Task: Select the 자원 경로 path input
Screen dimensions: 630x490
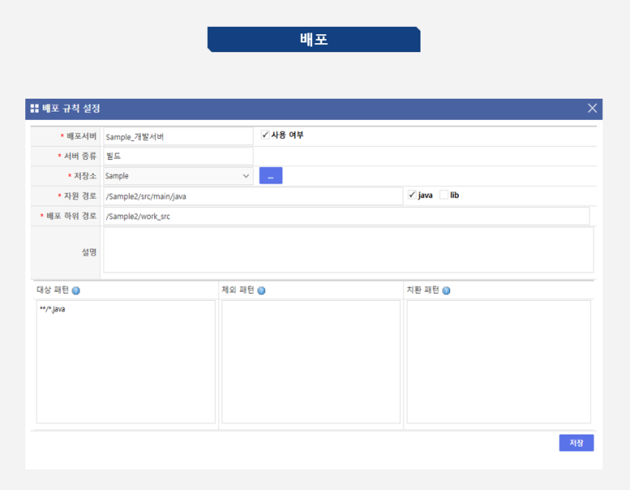Action: pos(253,196)
